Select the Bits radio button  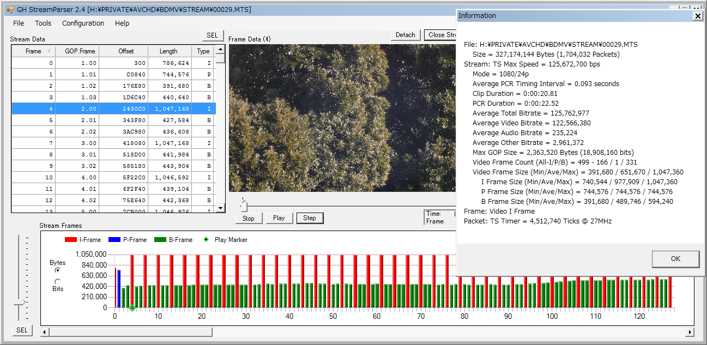coord(58,281)
